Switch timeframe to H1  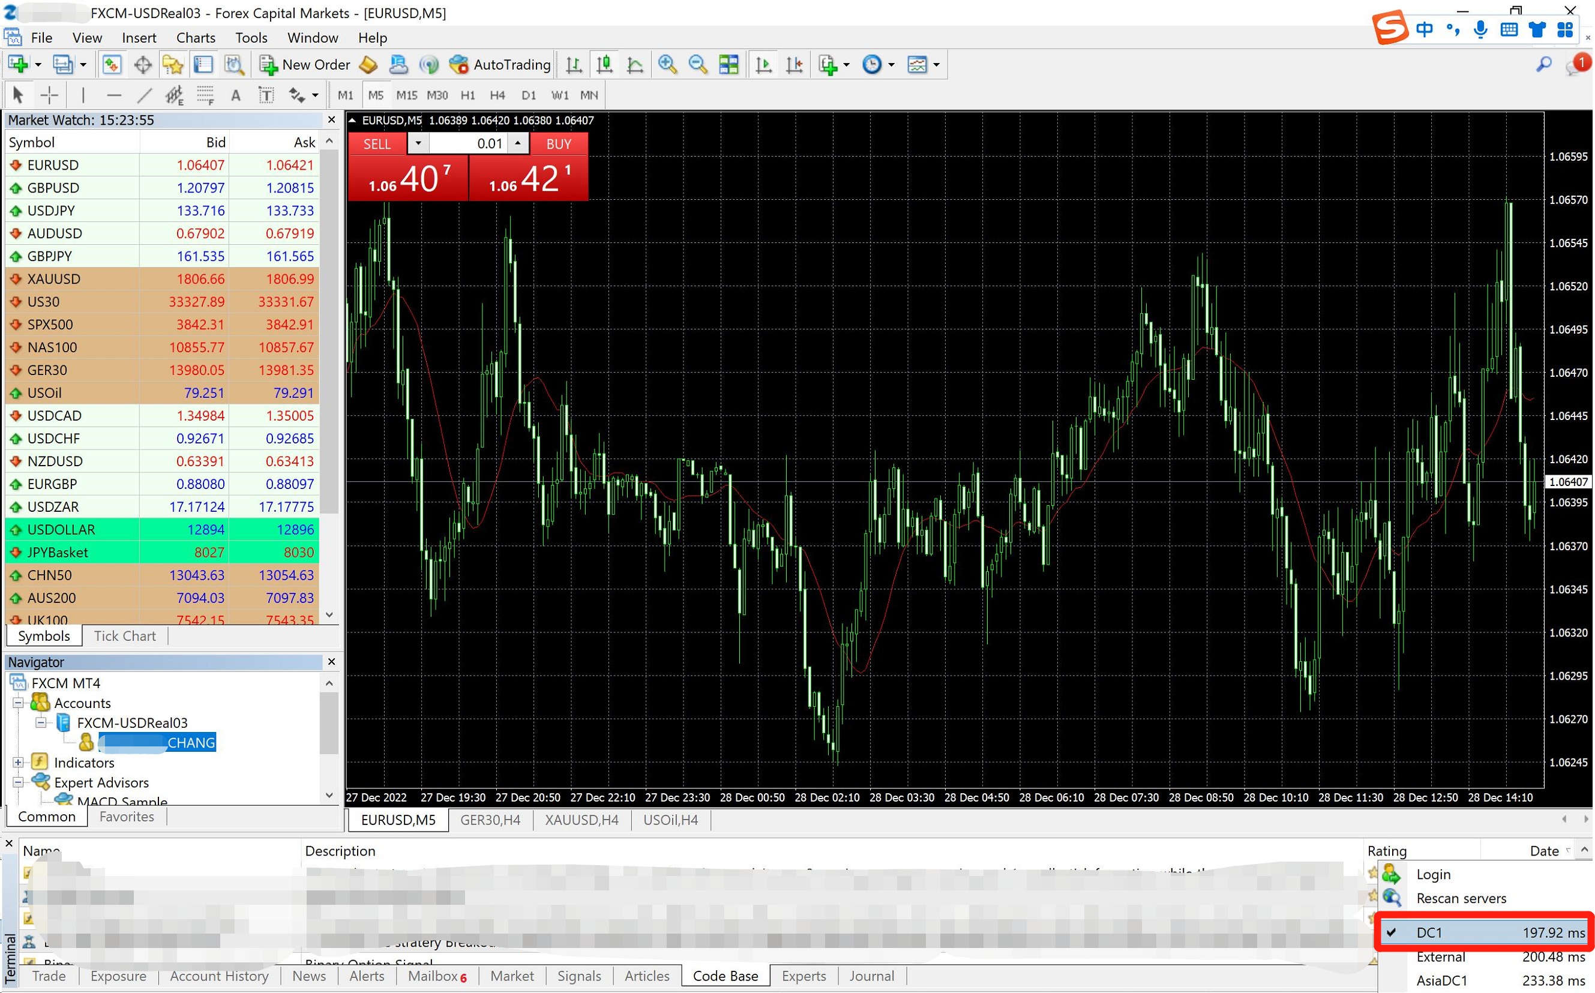[467, 95]
